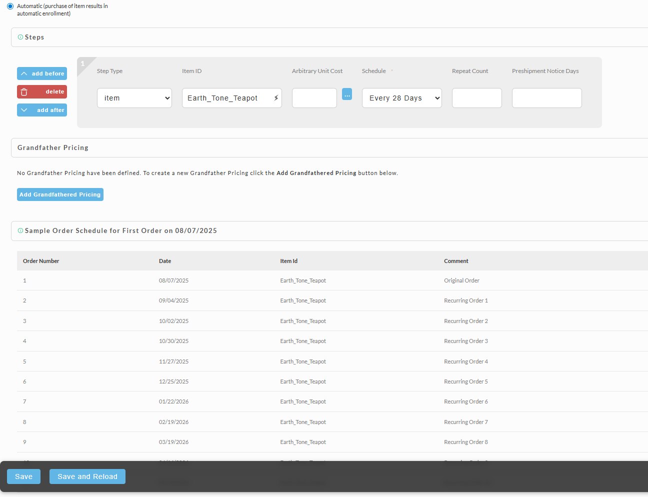
Task: Select the Automatic enrollment radio button
Action: 10,6
